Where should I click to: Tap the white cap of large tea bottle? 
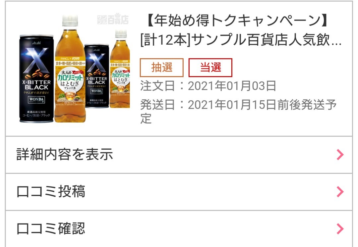[x=70, y=21]
